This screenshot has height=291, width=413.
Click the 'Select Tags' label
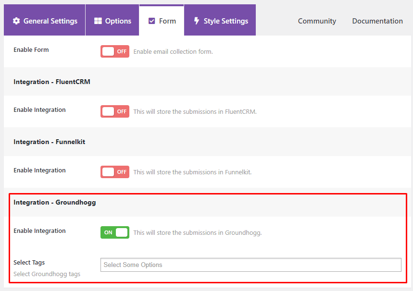pyautogui.click(x=29, y=263)
